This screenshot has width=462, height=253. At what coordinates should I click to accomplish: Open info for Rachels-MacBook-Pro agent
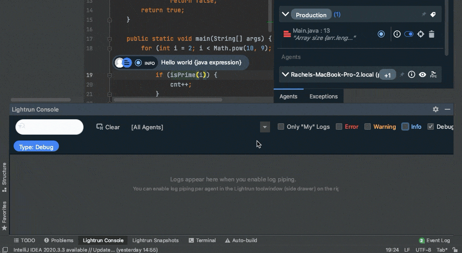(x=412, y=74)
